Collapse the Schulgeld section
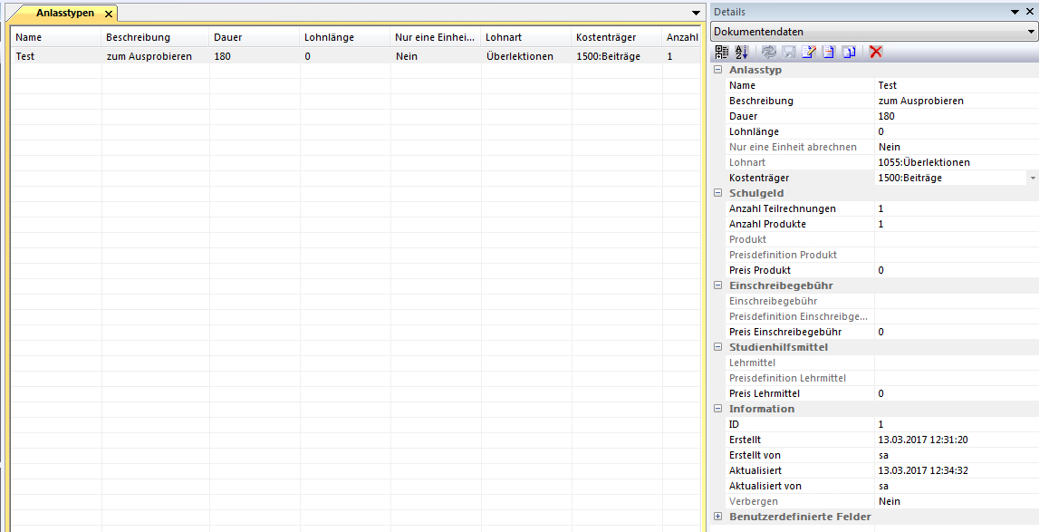1039x532 pixels. [718, 193]
